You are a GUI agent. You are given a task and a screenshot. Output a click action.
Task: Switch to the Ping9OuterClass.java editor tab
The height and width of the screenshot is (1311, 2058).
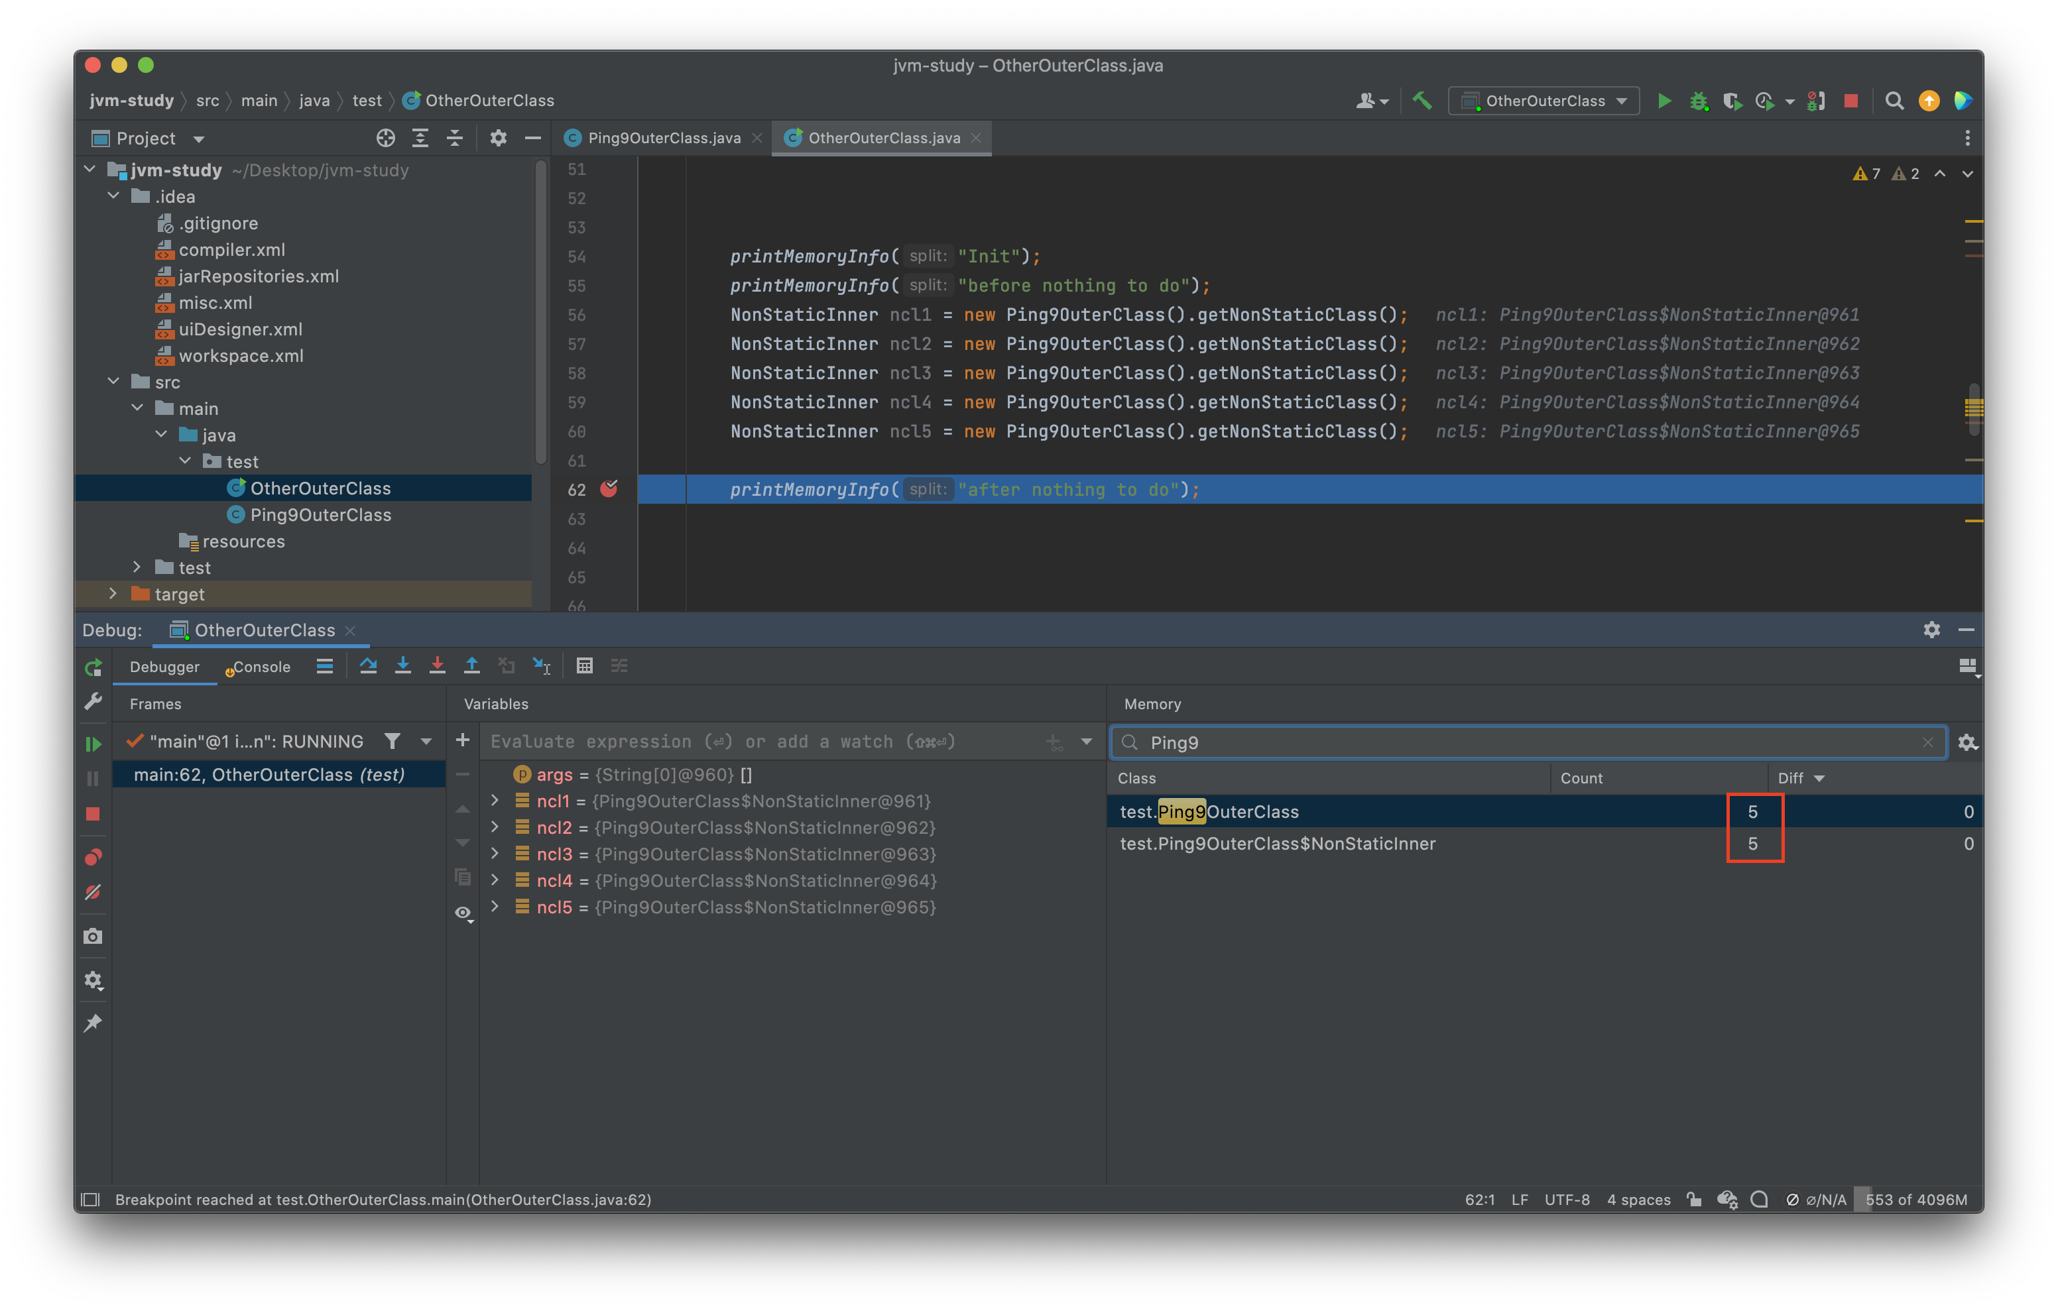click(x=663, y=138)
